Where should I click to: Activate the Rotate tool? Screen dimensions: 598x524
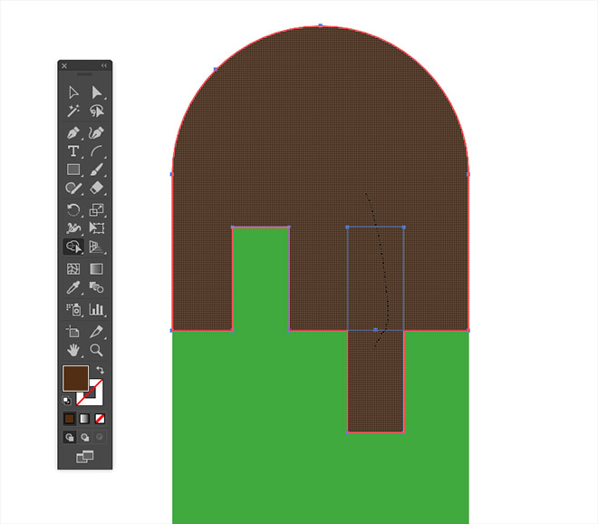point(73,209)
